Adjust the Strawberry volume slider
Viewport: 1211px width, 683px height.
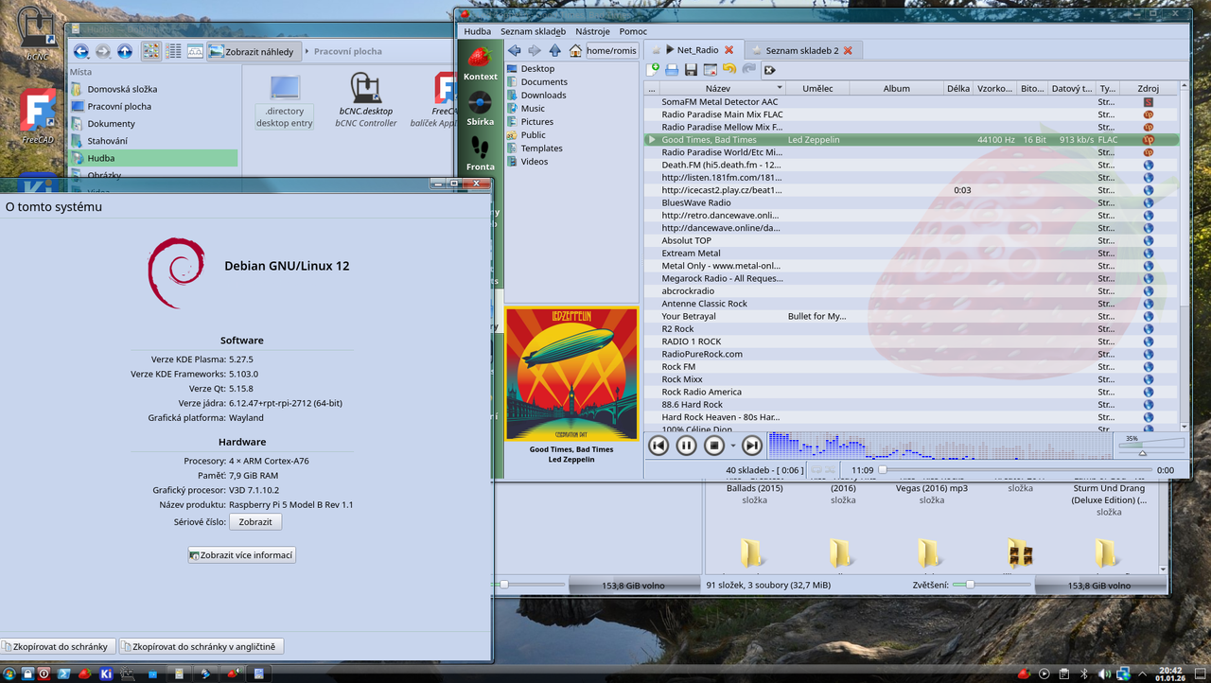pos(1150,447)
